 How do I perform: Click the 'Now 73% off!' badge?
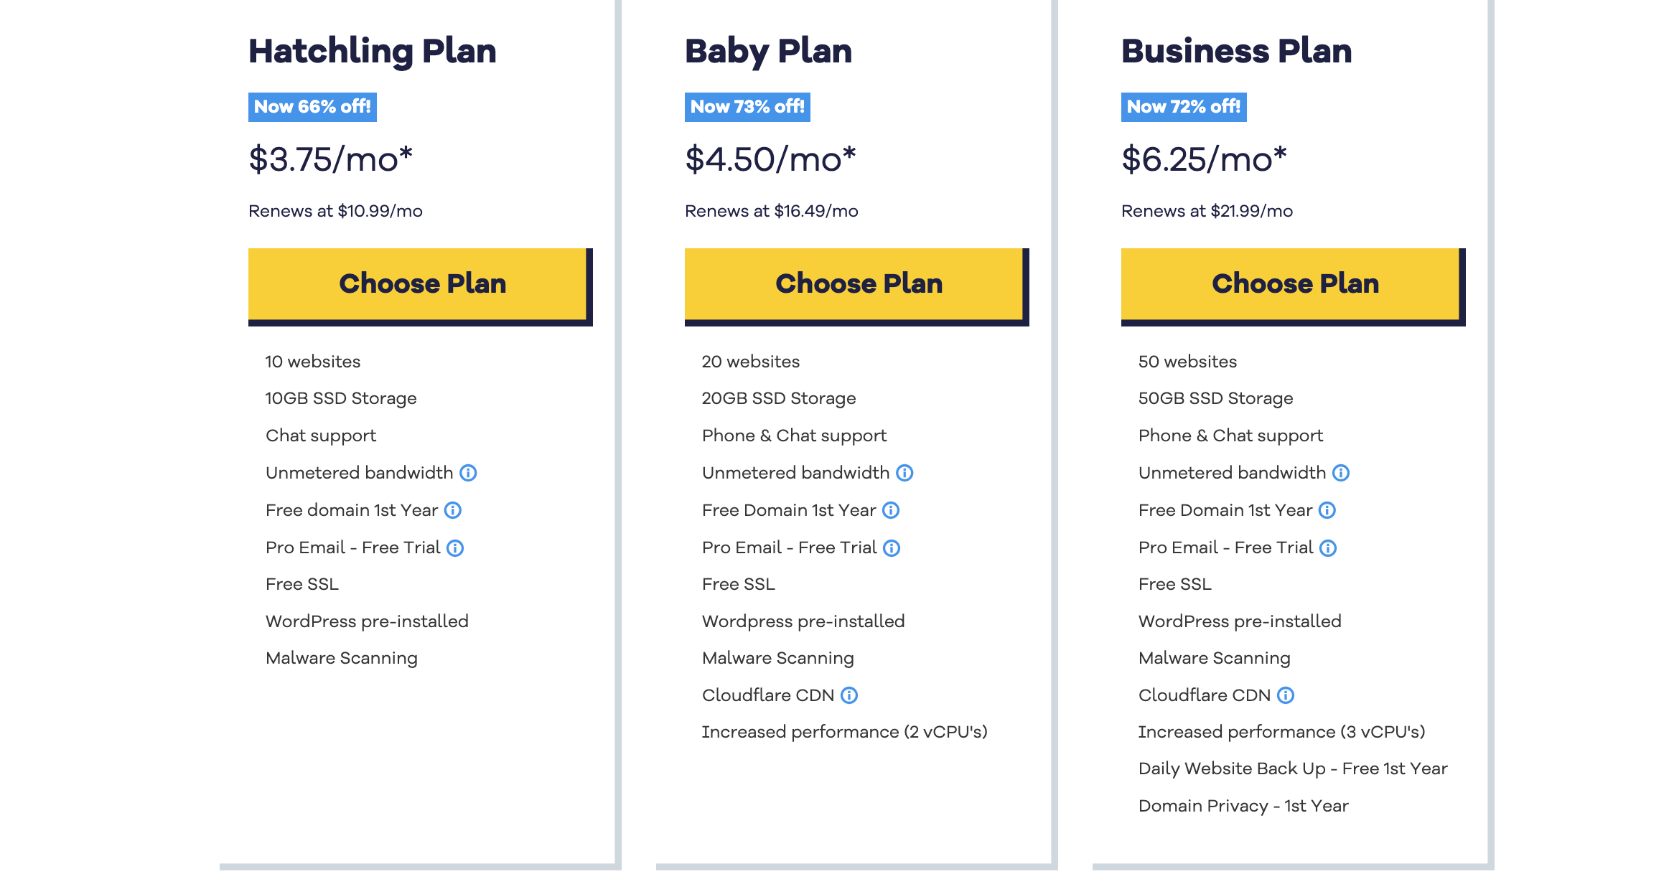point(747,107)
